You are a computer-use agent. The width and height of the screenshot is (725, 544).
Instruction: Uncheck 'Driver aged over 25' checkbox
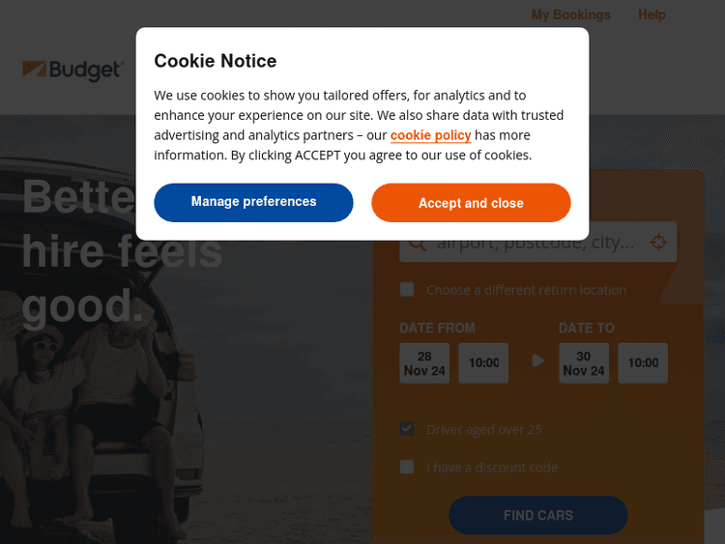[407, 429]
